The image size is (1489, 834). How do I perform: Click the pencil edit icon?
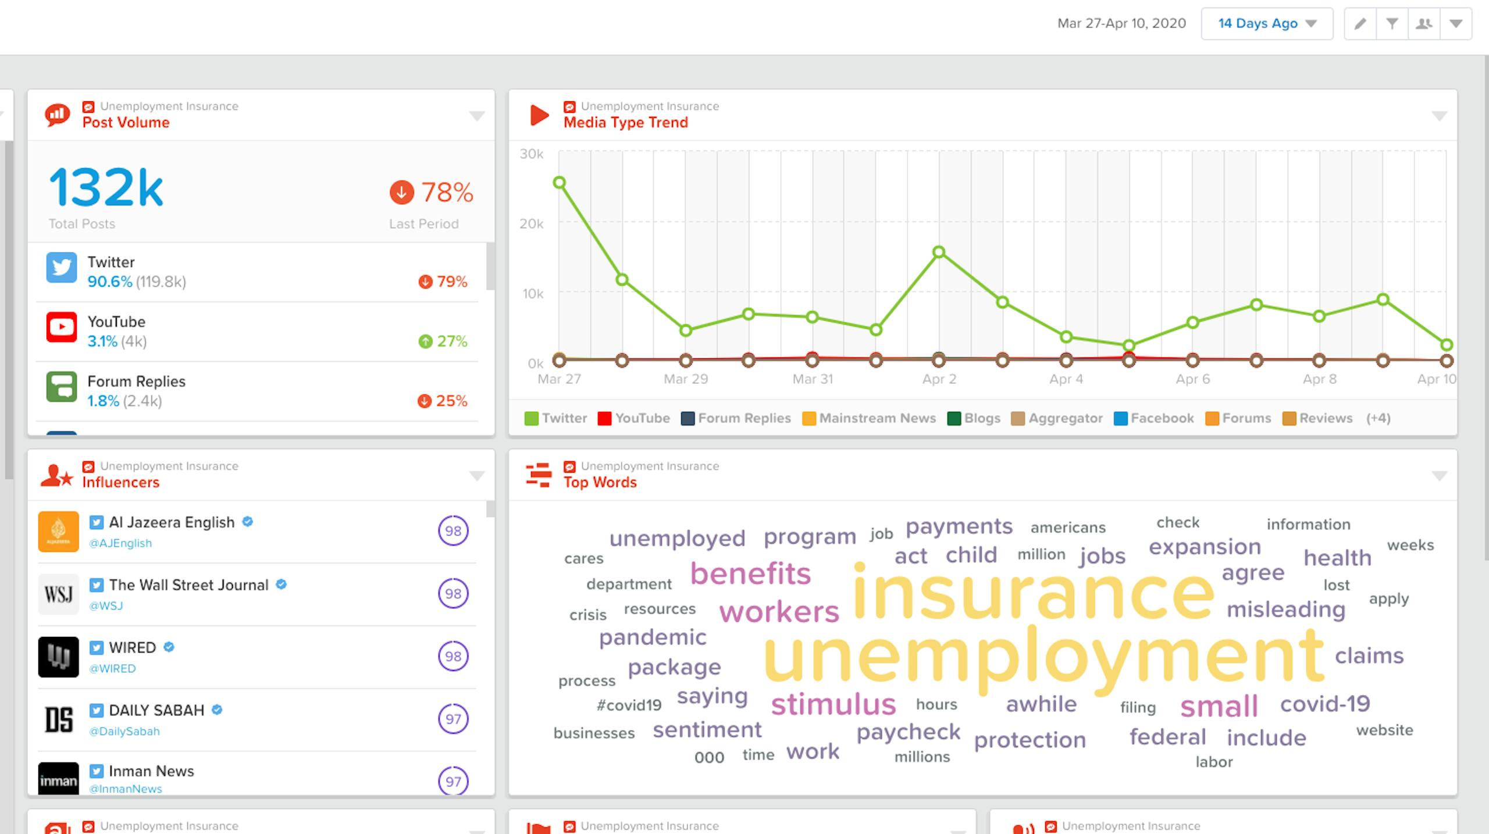[1360, 24]
